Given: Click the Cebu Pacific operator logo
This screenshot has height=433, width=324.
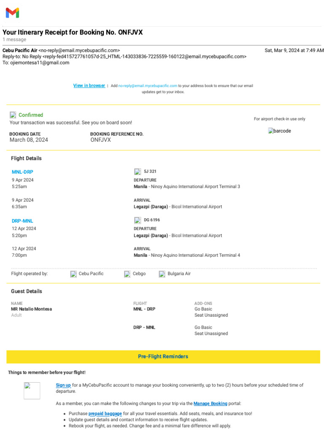Looking at the screenshot, I should point(73,274).
